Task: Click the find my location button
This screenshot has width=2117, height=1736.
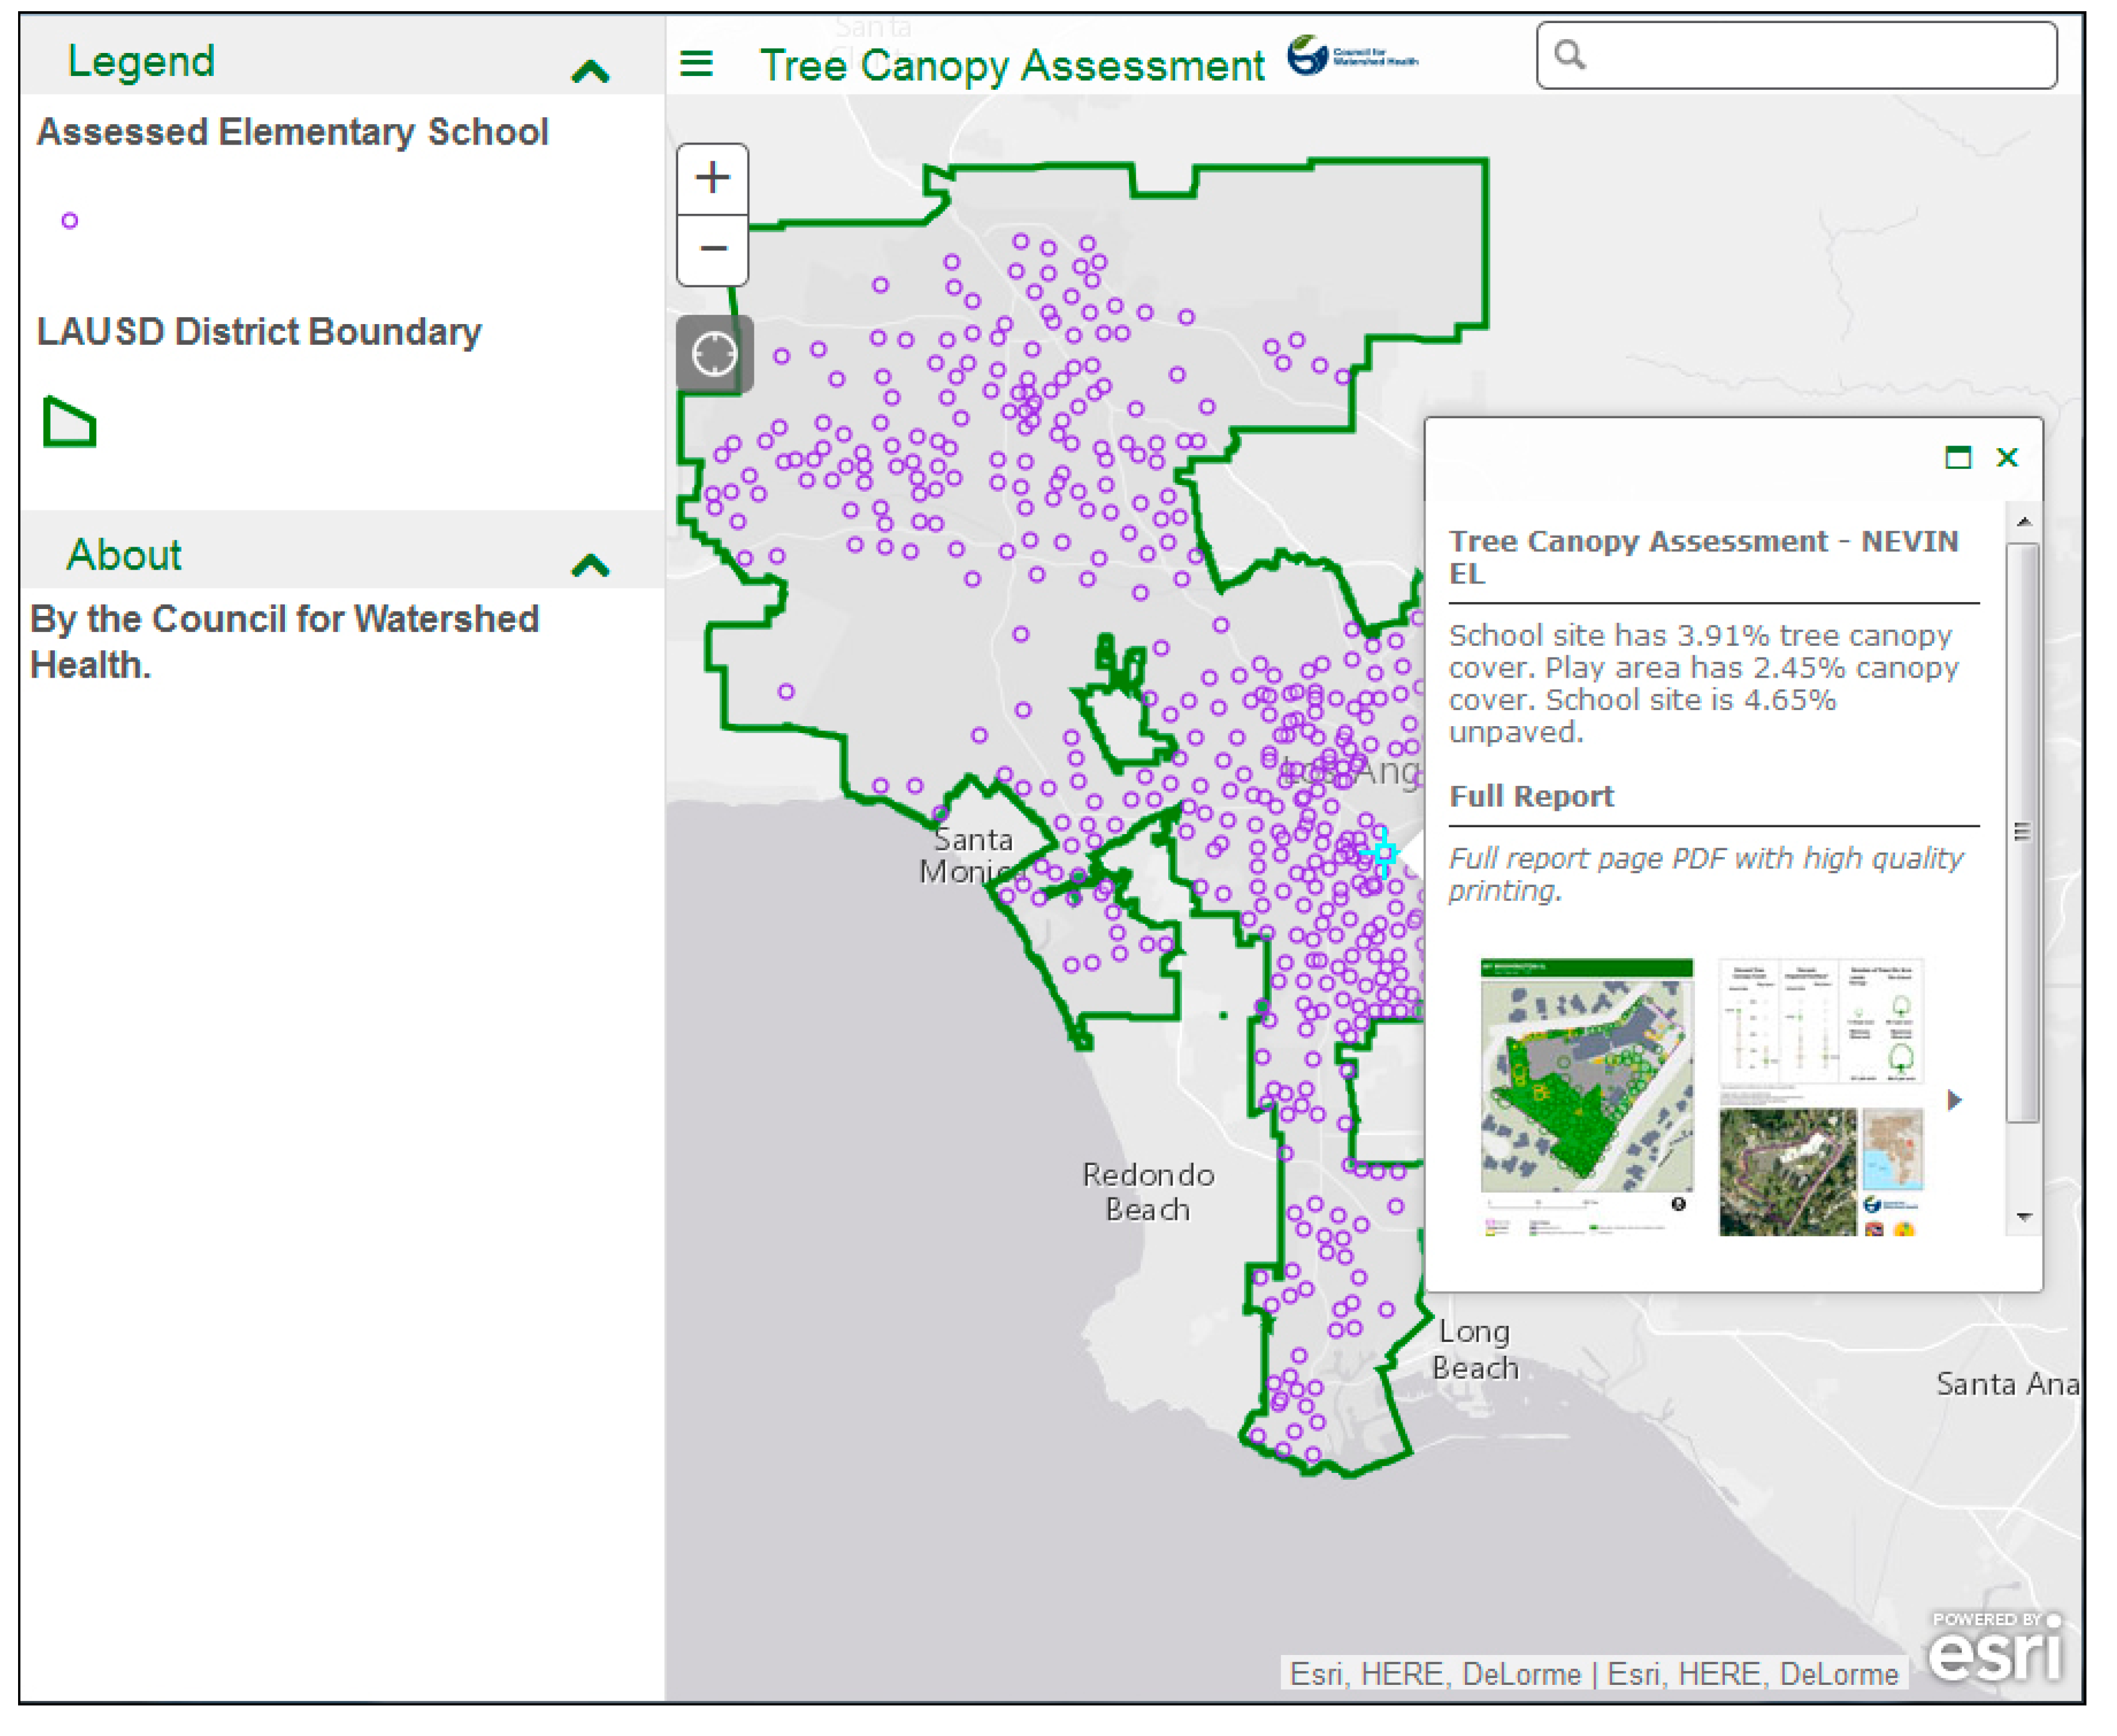Action: pos(714,354)
